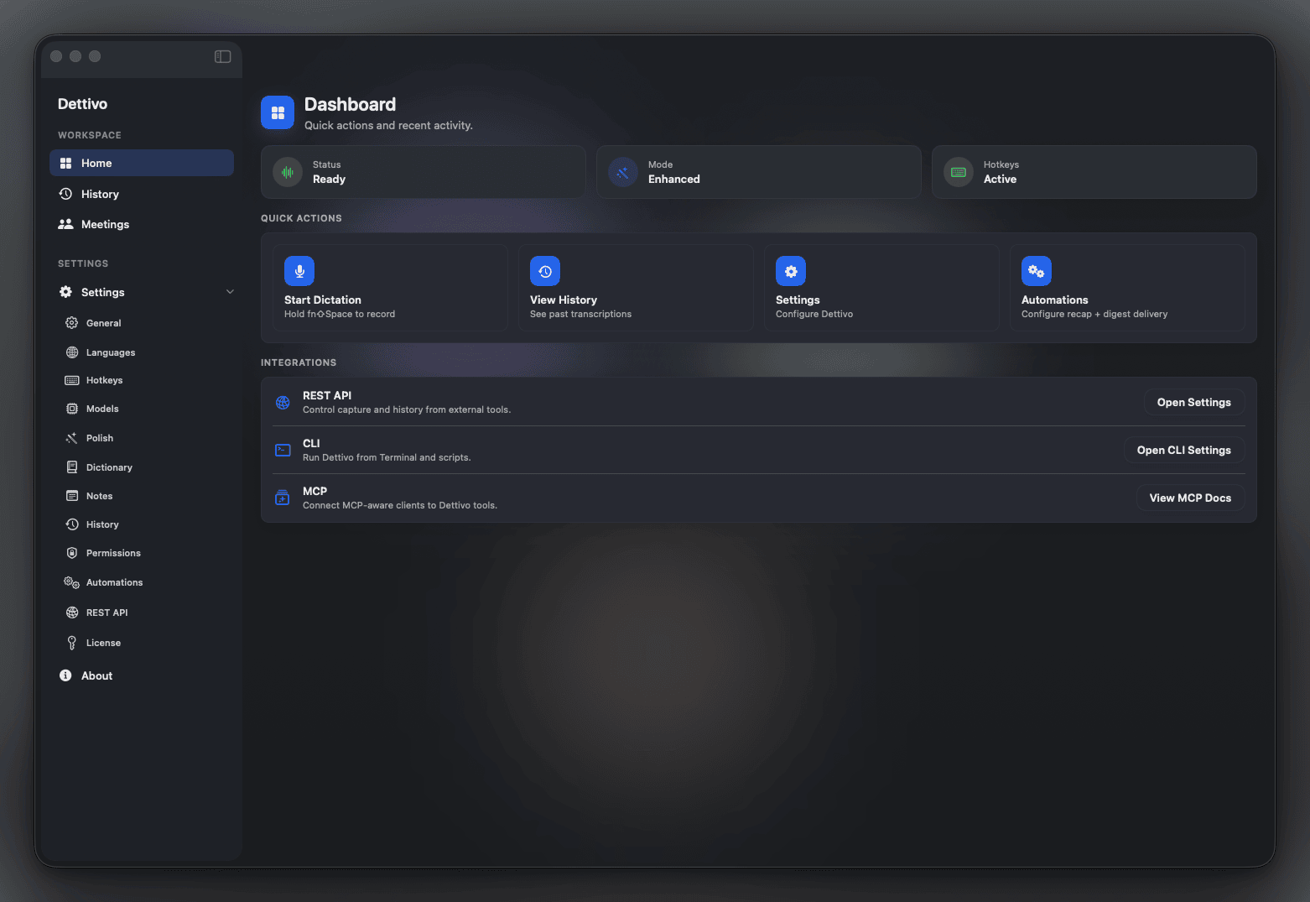Click the Dettivo app title
The image size is (1310, 902).
coord(82,104)
